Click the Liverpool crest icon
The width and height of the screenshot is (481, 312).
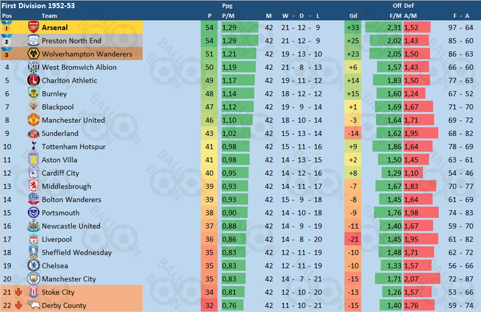(x=34, y=239)
